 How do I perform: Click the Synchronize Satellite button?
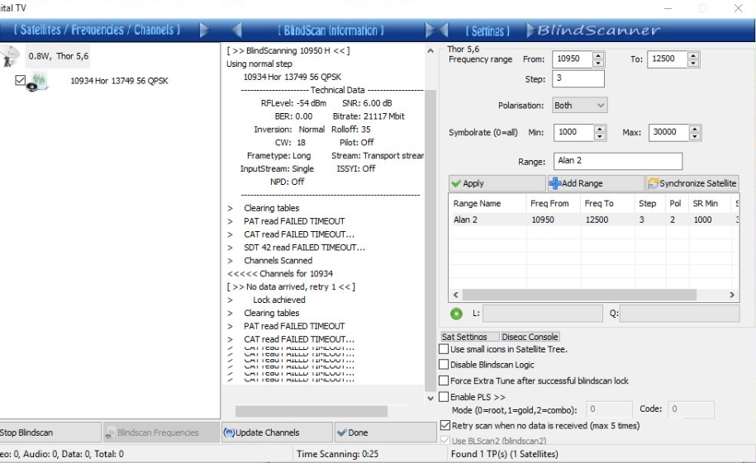[x=692, y=183]
